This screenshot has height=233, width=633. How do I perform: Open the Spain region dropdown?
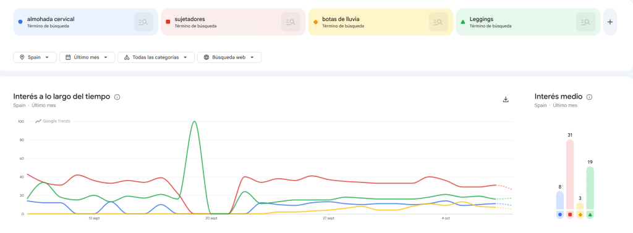click(35, 57)
